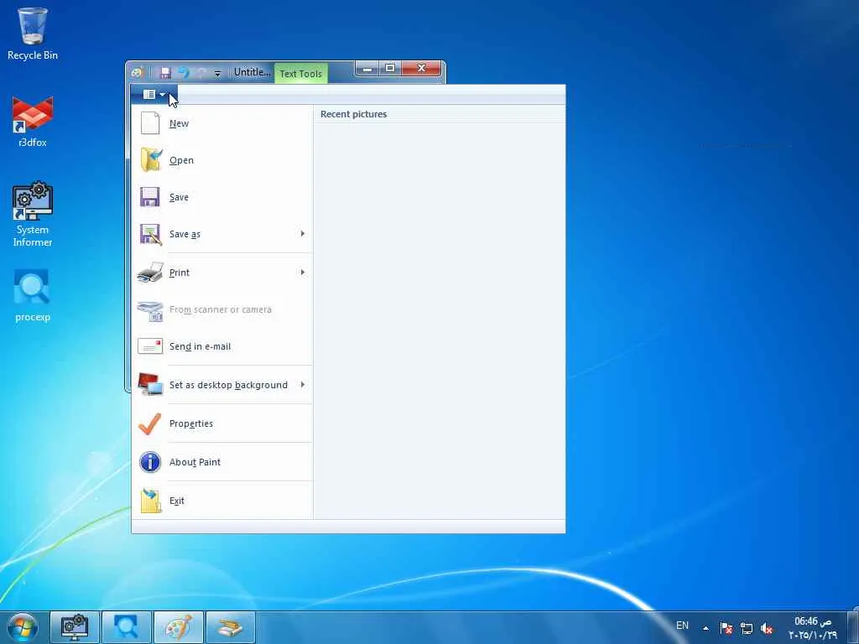
Task: Open the Action Center flag icon
Action: [726, 628]
